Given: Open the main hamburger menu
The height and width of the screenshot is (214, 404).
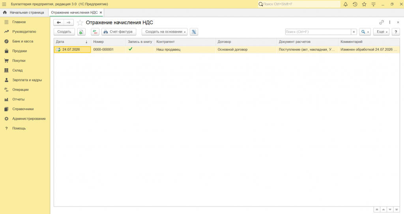Looking at the screenshot, I should pyautogui.click(x=4, y=4).
